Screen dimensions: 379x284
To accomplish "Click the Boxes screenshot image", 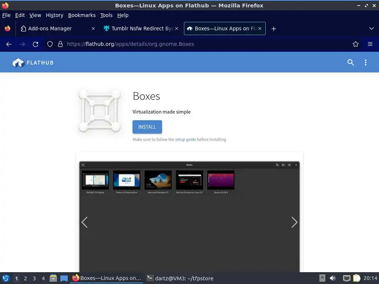I will (189, 217).
